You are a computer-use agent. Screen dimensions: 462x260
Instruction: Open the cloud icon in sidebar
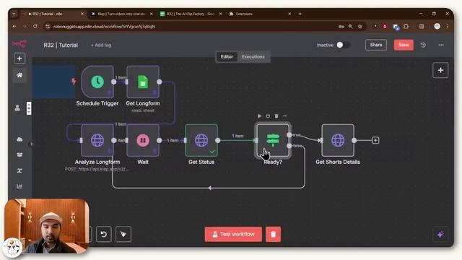19,139
